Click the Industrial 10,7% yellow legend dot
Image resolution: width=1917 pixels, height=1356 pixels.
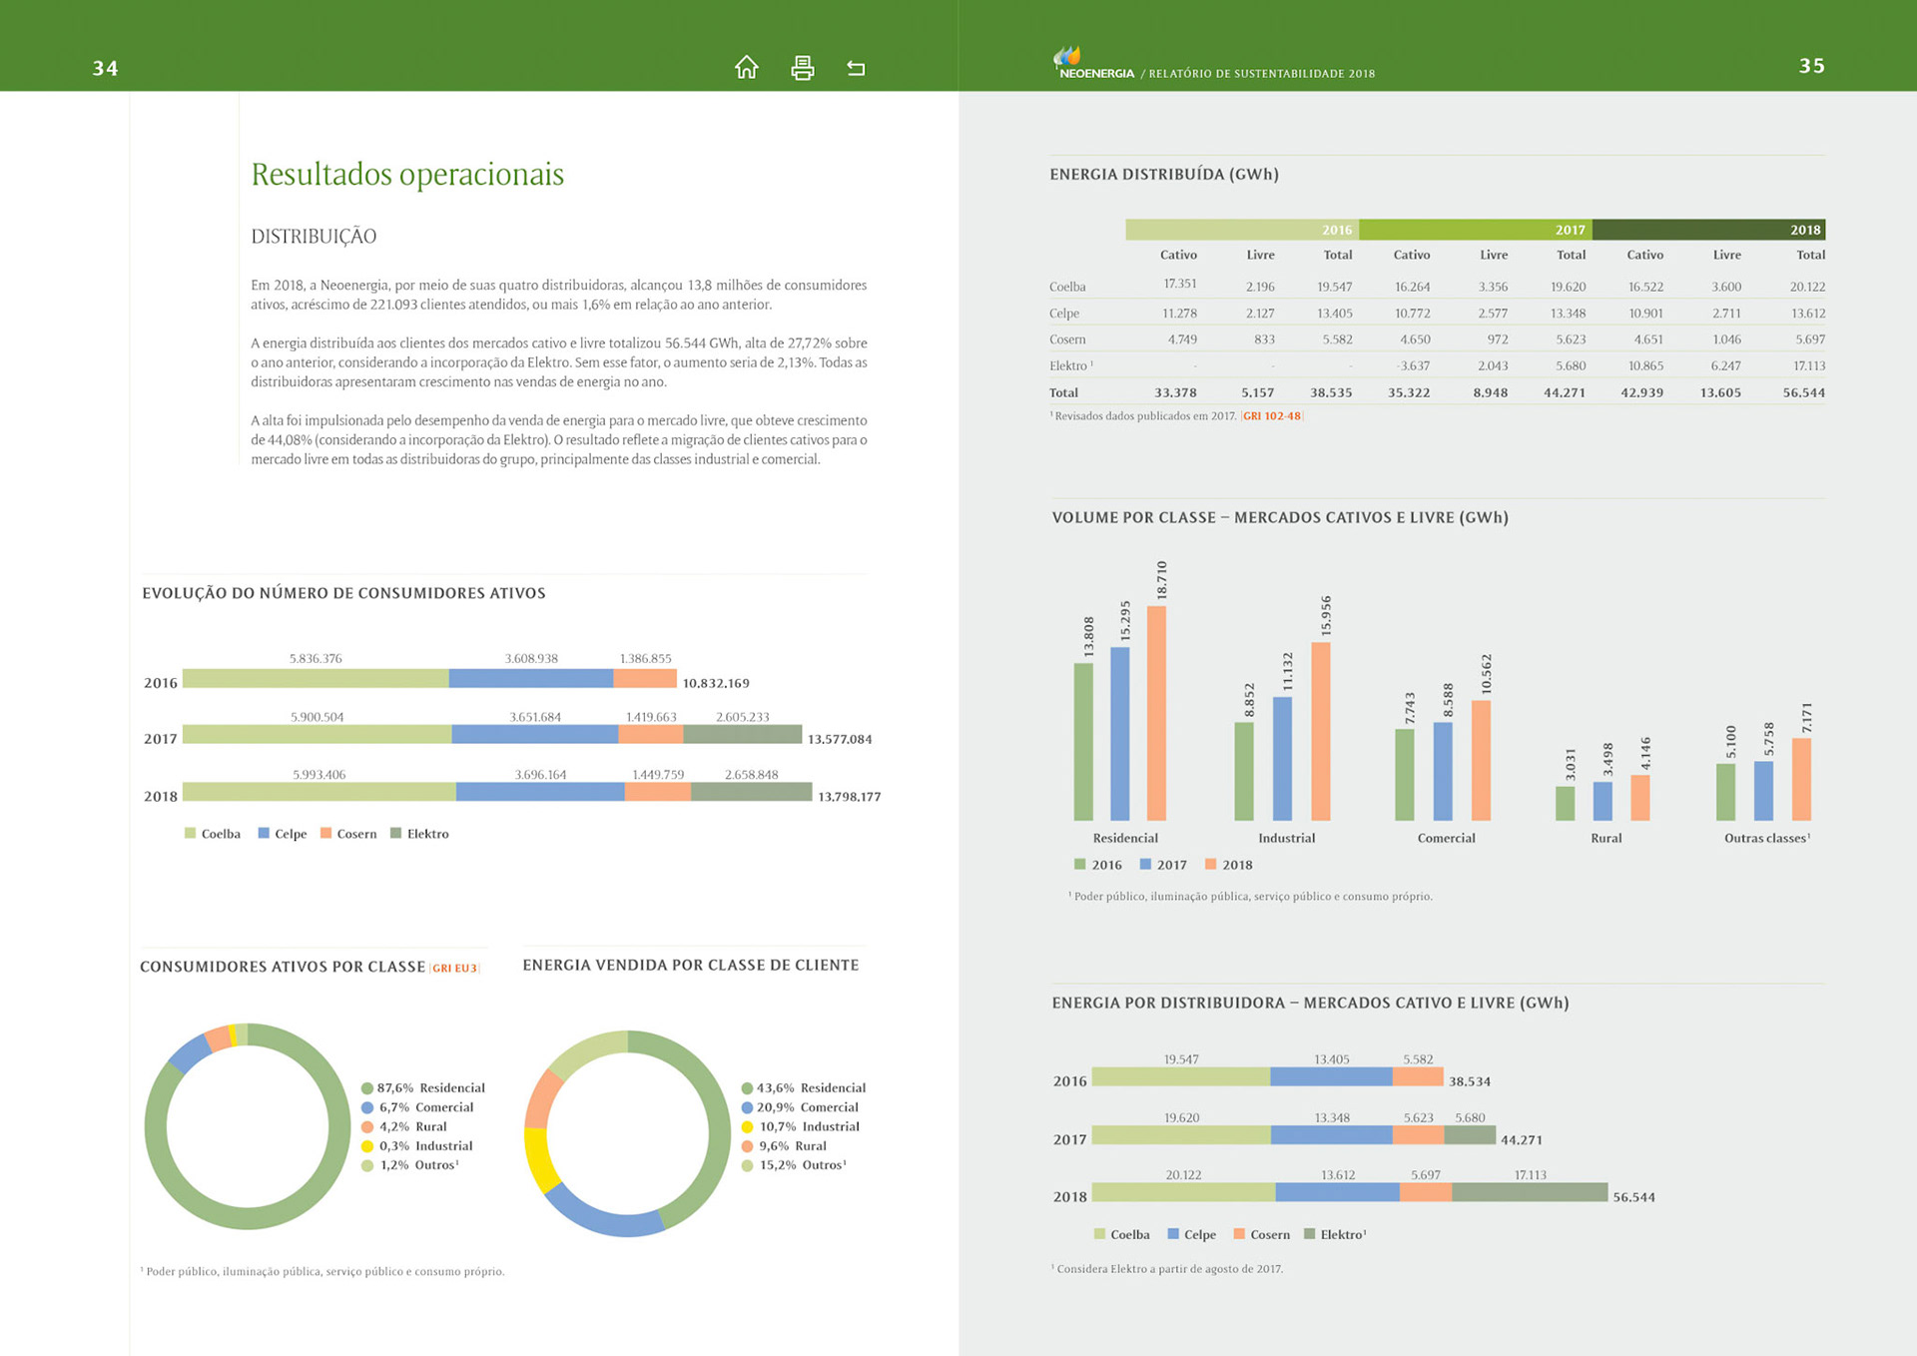(x=747, y=1126)
